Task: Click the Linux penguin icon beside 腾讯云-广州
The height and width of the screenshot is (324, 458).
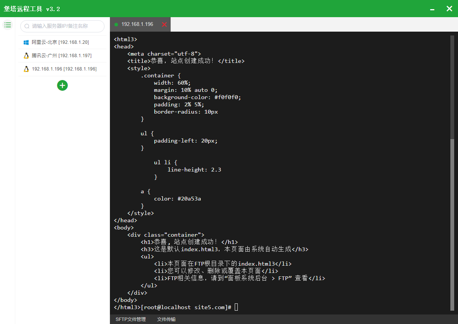Action: (26, 56)
